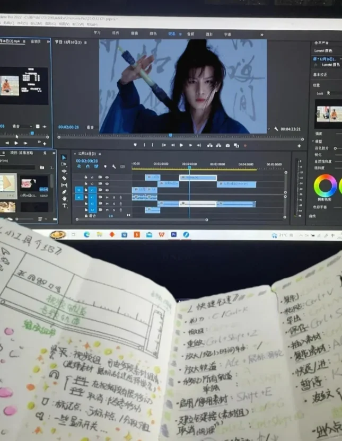
Task: Select highlighted clip on V3 track
Action: pyautogui.click(x=198, y=178)
